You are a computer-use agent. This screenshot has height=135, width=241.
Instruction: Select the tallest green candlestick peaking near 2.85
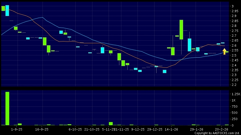tap(181, 29)
